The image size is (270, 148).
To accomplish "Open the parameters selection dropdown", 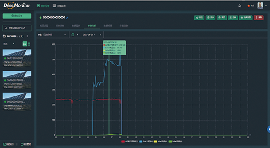I will pyautogui.click(x=52, y=34).
